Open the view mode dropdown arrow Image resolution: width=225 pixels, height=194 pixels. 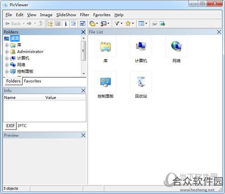click(x=146, y=24)
